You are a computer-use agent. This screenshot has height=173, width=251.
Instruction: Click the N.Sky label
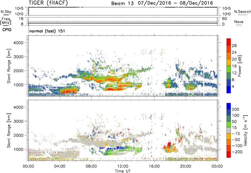tap(6, 12)
